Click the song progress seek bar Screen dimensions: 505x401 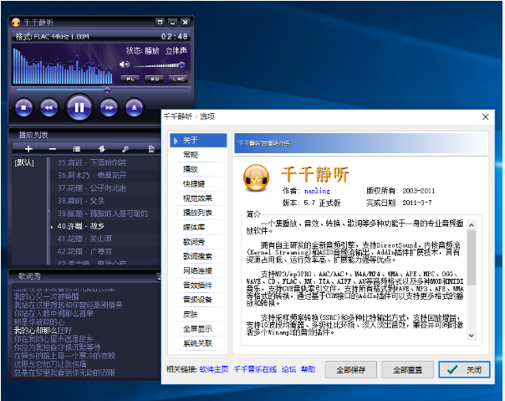coord(101,90)
